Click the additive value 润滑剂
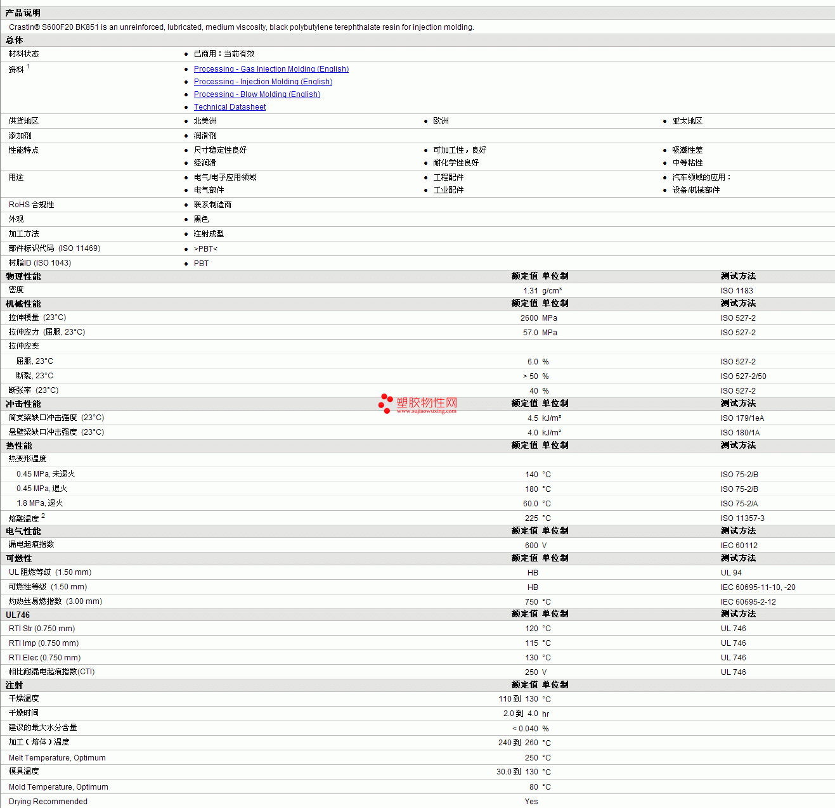 point(205,136)
